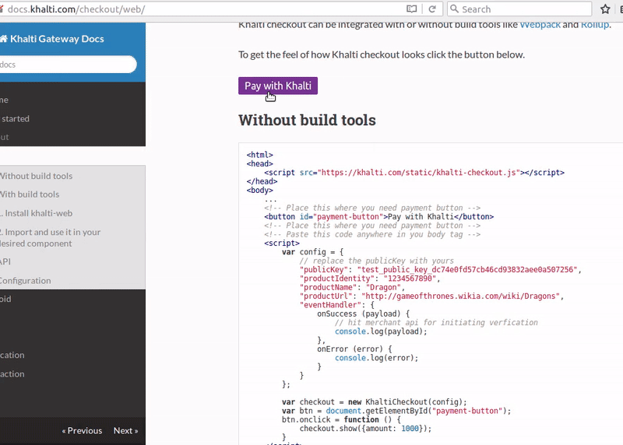Click the eventHandler key in code

point(330,305)
